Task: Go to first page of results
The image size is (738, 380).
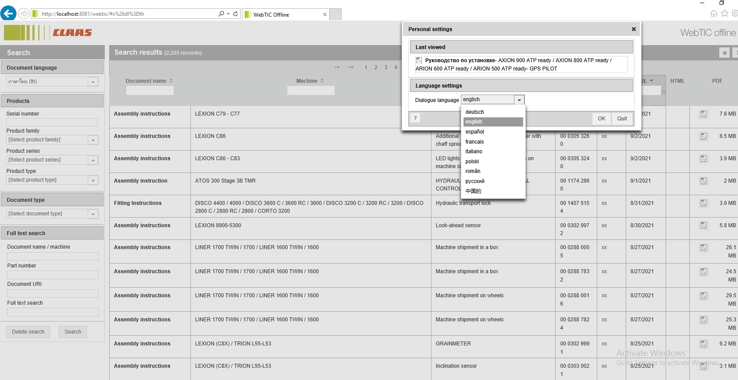Action: pyautogui.click(x=337, y=67)
